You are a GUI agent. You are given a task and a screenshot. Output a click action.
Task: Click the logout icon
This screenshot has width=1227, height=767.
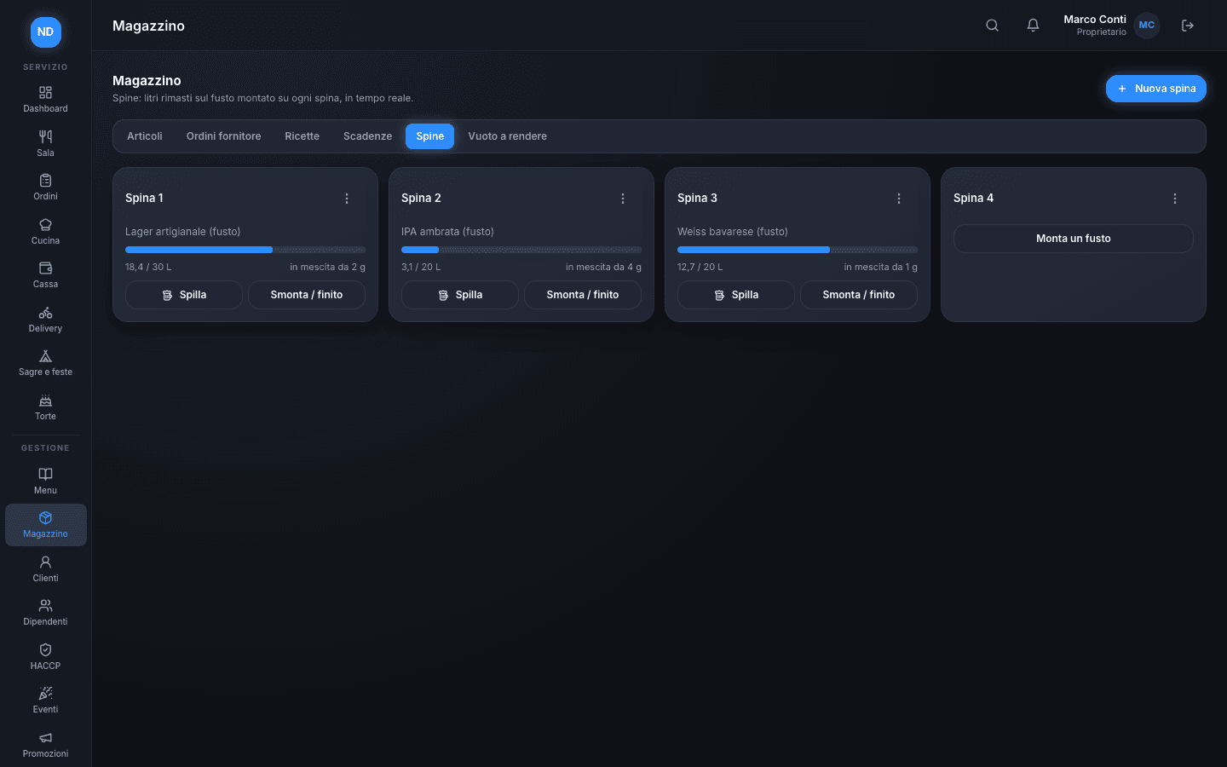(1188, 26)
